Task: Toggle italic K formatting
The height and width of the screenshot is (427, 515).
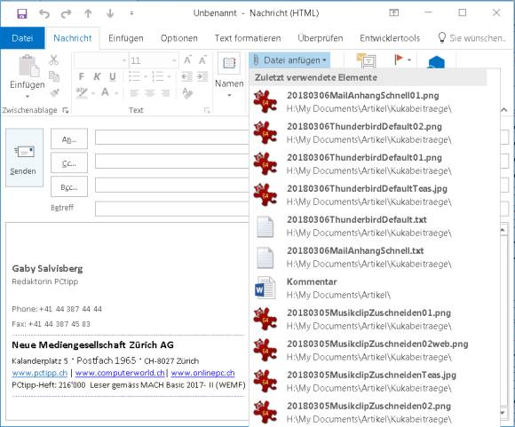Action: pyautogui.click(x=97, y=76)
